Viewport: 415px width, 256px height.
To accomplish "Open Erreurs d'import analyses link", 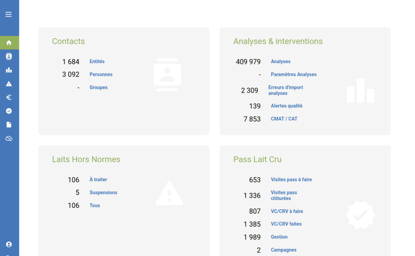I will tap(285, 90).
